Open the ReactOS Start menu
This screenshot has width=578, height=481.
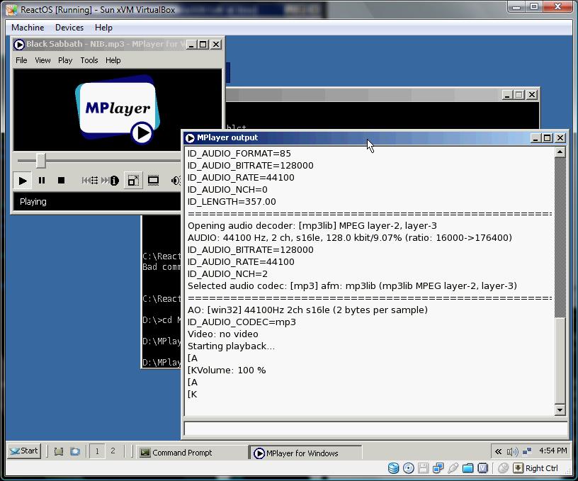[24, 451]
